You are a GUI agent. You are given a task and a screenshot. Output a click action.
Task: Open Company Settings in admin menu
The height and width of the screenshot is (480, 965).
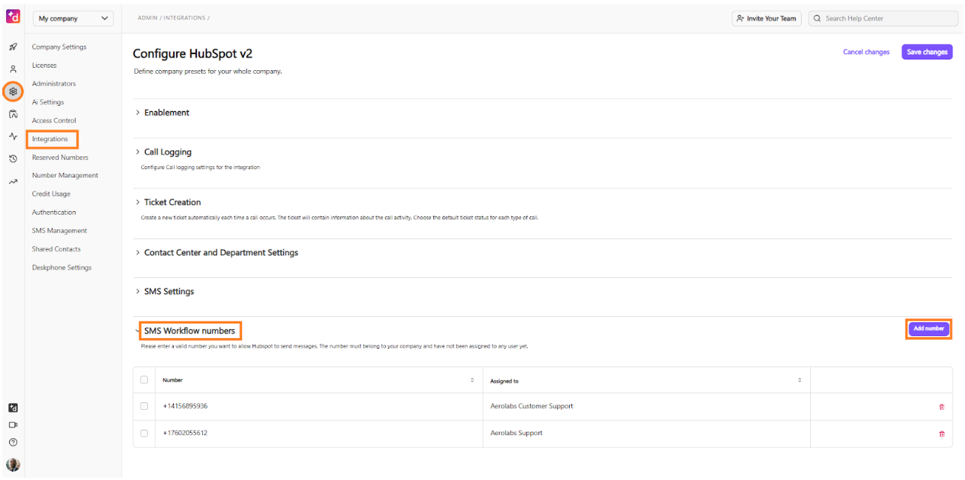pos(60,47)
